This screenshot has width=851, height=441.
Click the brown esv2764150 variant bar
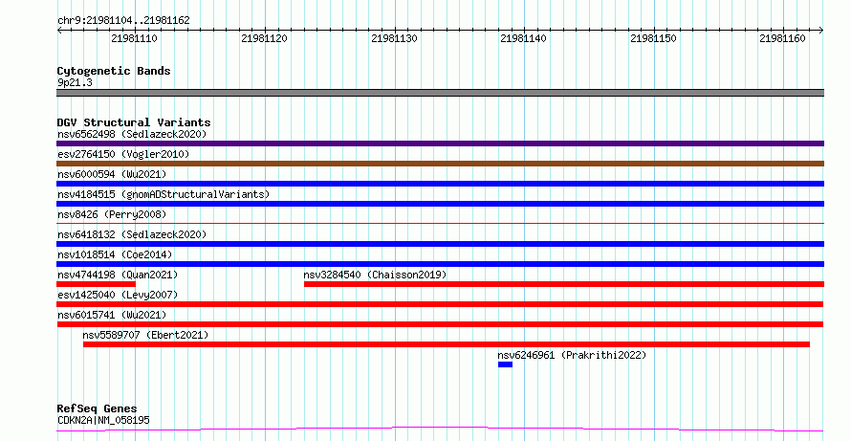[440, 164]
